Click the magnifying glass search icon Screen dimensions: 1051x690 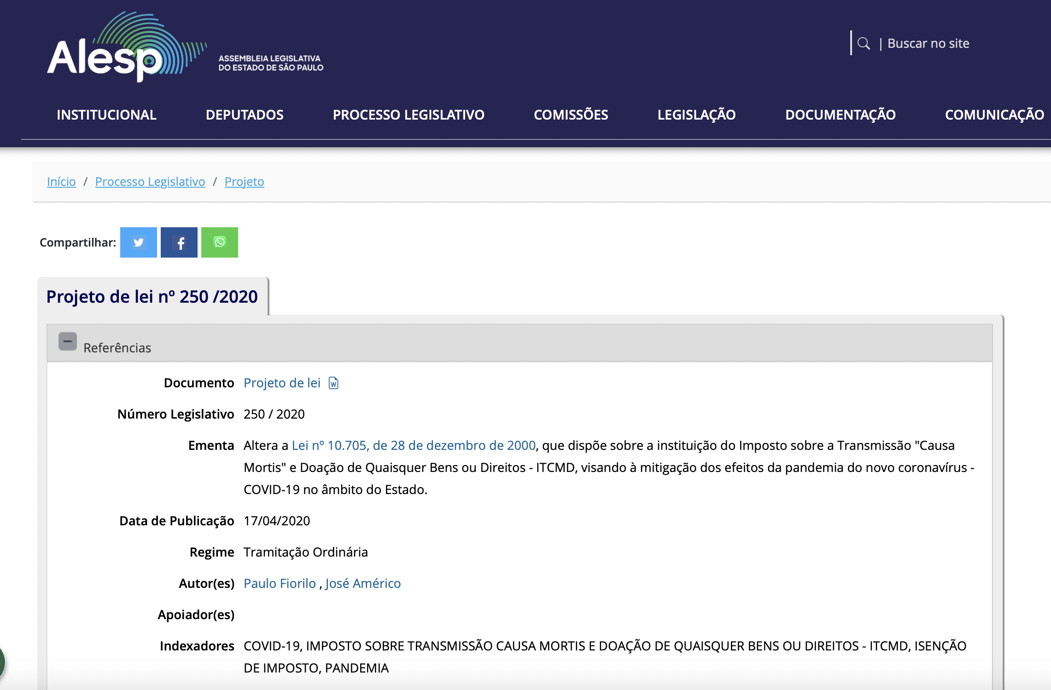pyautogui.click(x=864, y=44)
